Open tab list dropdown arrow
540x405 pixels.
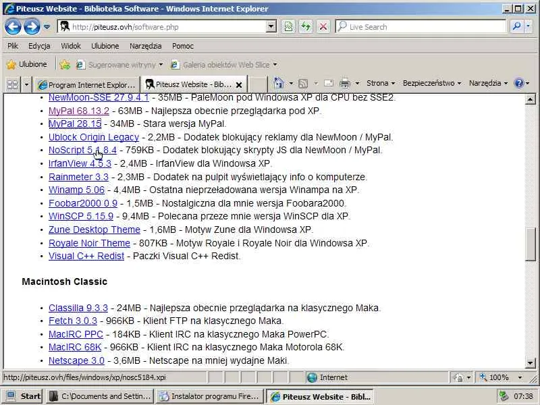point(26,84)
